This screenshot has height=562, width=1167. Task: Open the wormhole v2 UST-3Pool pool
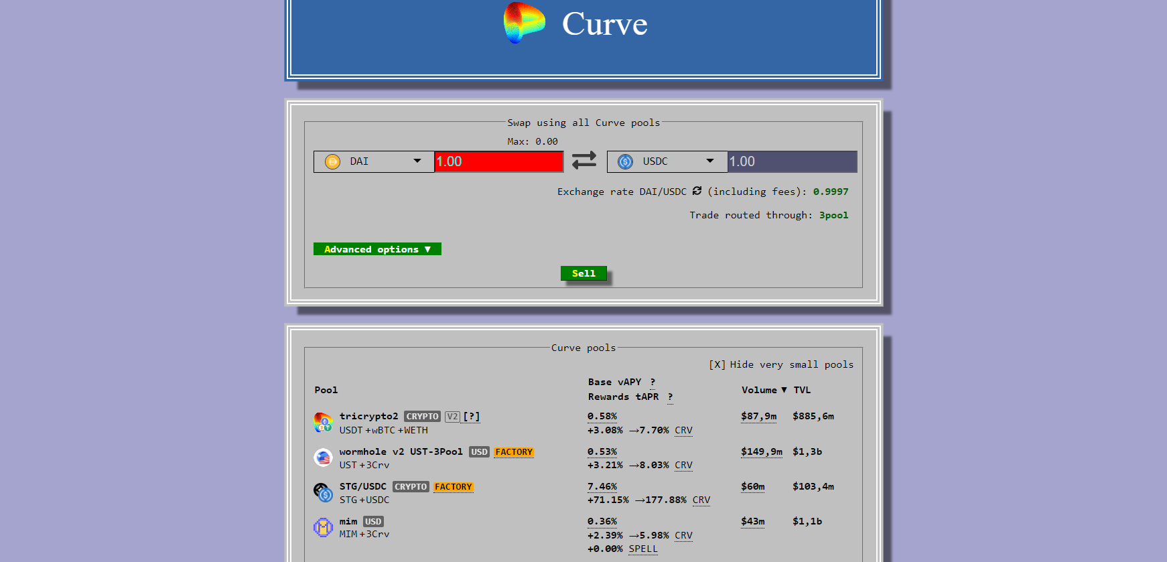(401, 451)
